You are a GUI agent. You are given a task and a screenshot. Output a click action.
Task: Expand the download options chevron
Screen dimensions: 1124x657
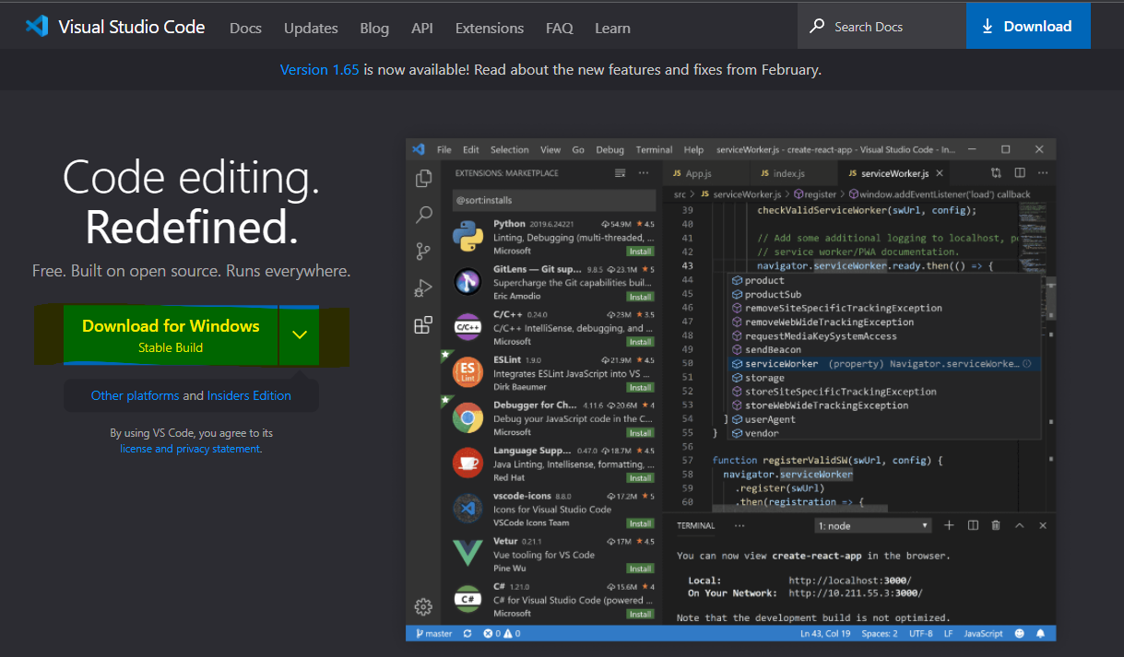[300, 335]
